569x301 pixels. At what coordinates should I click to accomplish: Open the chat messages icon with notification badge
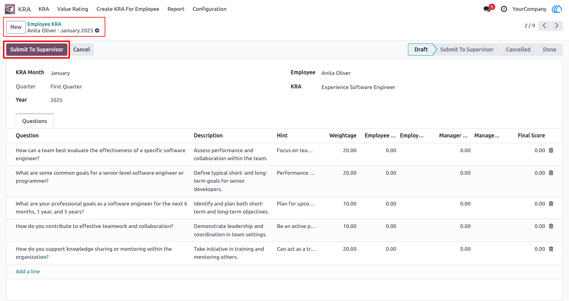pyautogui.click(x=487, y=9)
